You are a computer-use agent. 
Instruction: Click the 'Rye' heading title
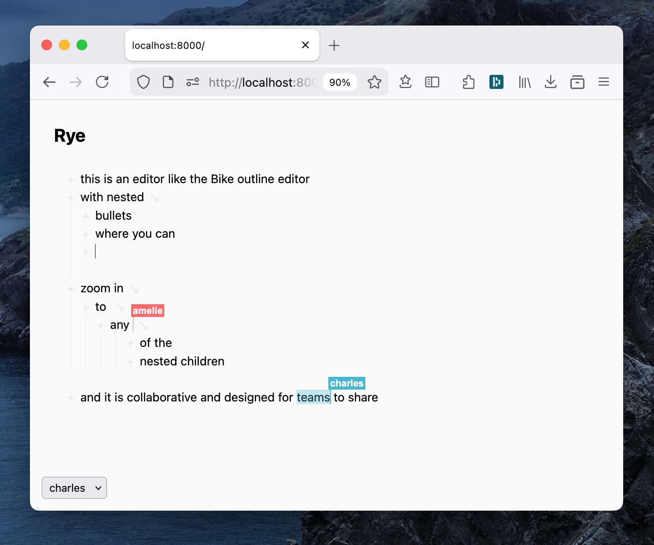(70, 136)
